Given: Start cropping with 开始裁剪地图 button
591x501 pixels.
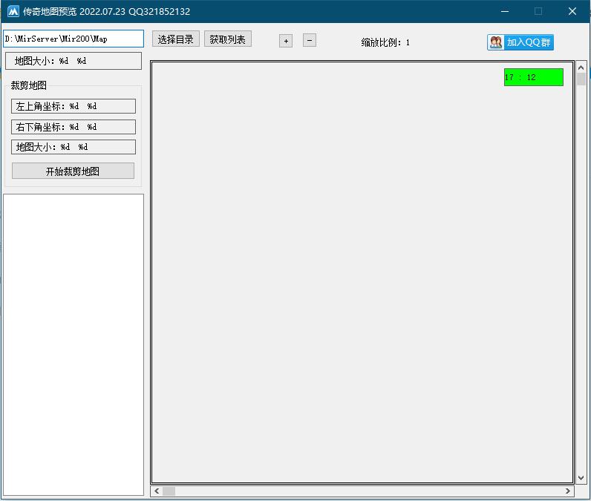Looking at the screenshot, I should tap(73, 171).
